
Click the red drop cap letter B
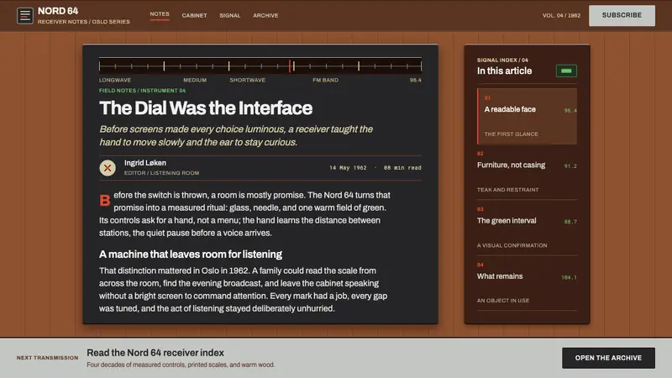point(104,200)
